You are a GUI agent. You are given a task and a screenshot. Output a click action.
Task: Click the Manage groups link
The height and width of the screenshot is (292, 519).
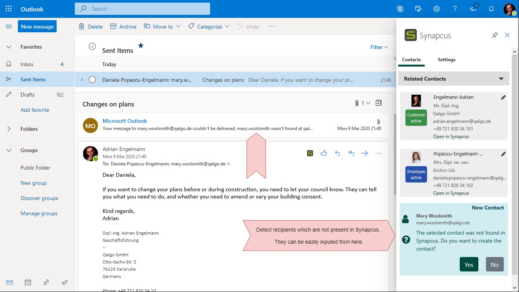click(39, 213)
